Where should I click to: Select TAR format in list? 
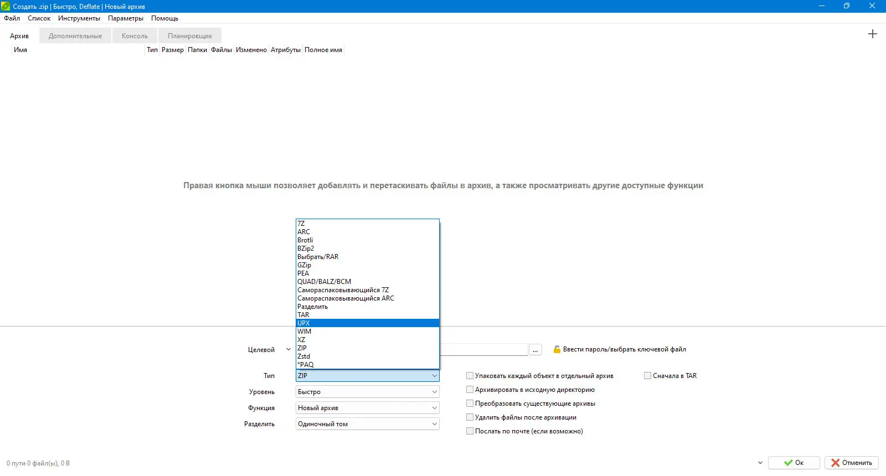[368, 315]
